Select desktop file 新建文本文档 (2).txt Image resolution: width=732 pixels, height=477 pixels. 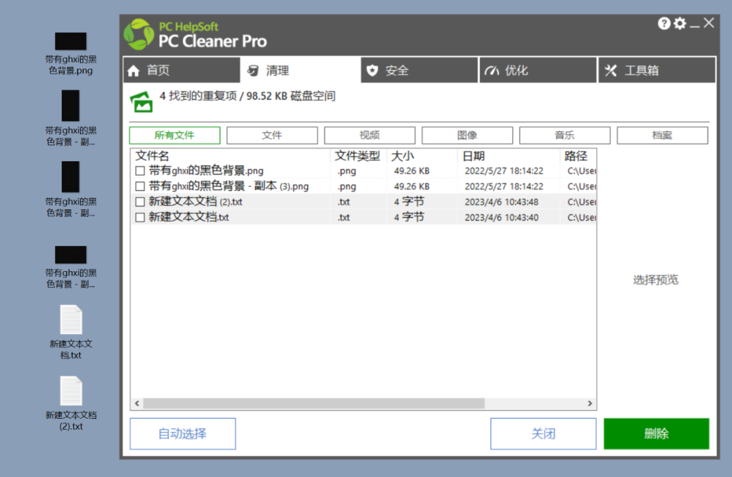71,404
